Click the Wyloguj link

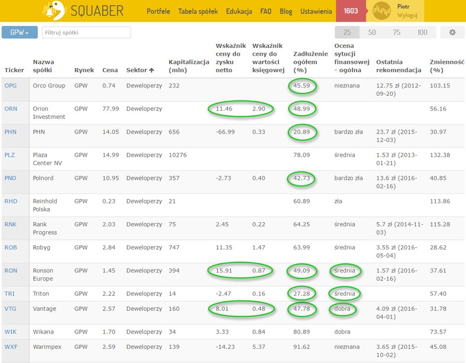pos(407,15)
